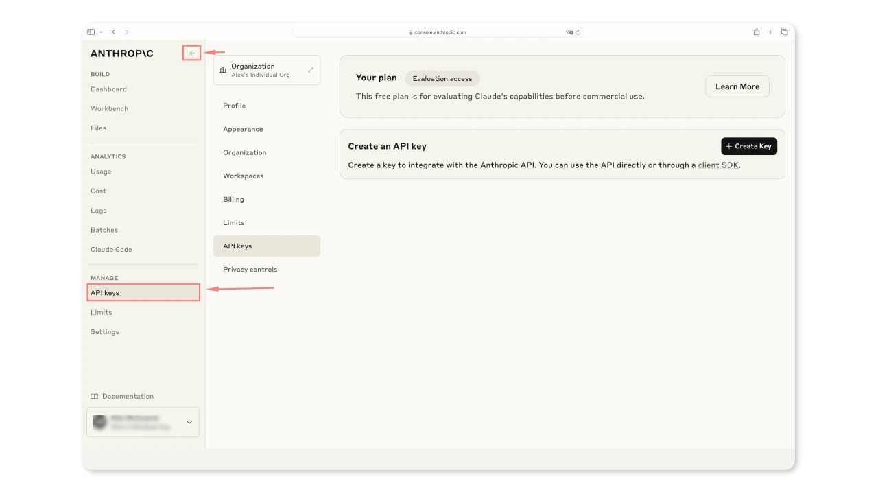The image size is (878, 494).
Task: Open a new tab with plus icon
Action: point(770,32)
